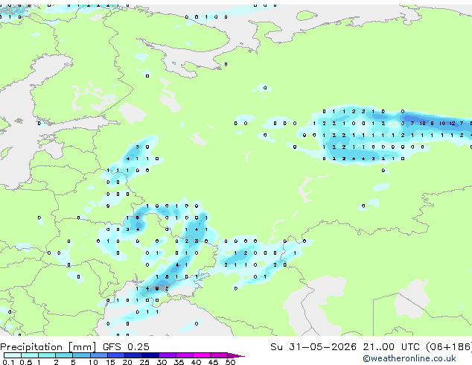Click the '35' legend label

click(x=179, y=362)
